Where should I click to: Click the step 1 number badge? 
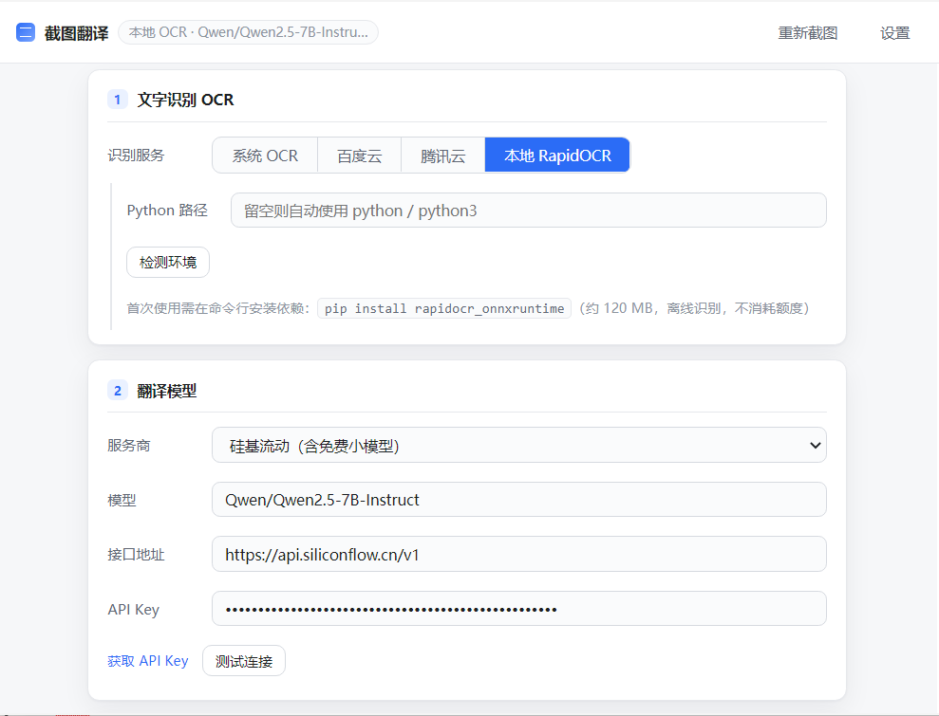click(118, 100)
